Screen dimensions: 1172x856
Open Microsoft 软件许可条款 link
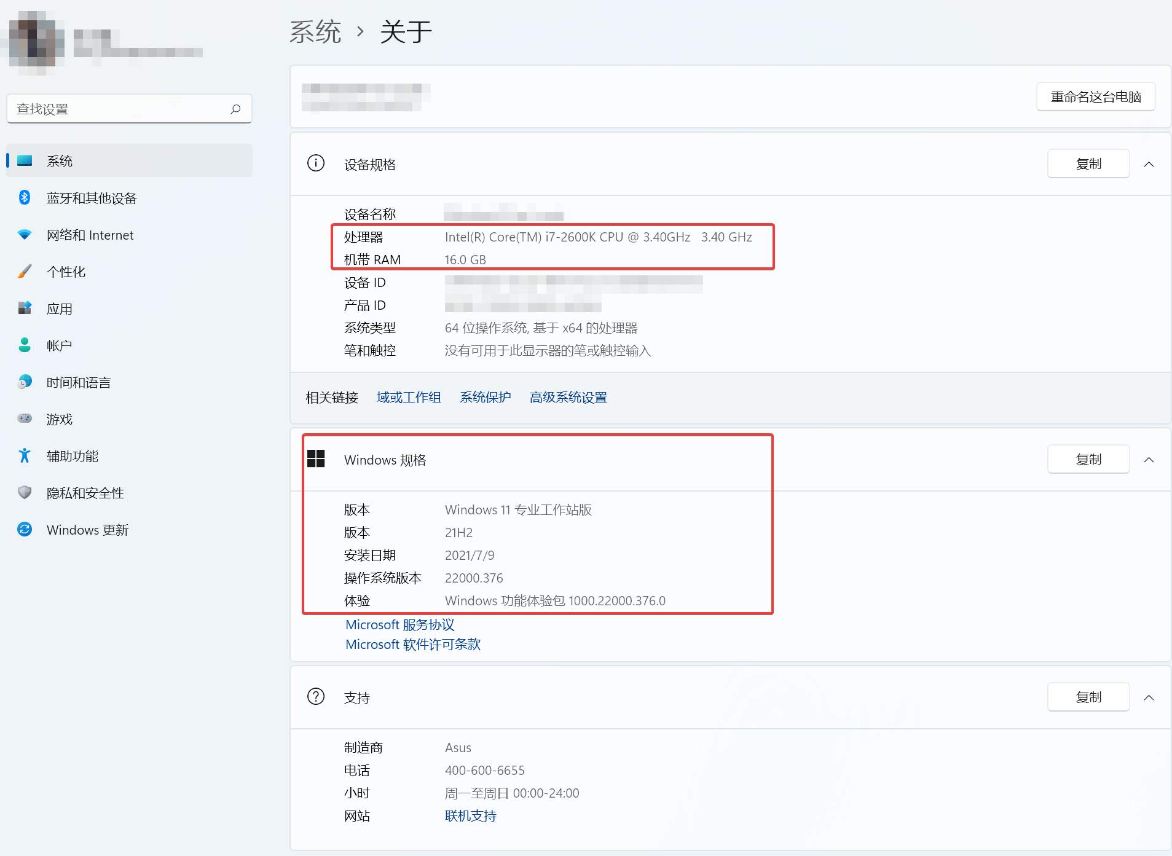click(413, 645)
